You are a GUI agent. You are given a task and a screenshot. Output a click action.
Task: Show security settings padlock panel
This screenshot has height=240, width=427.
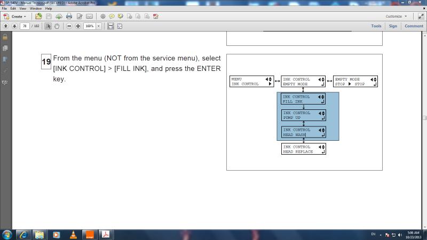pos(5,37)
